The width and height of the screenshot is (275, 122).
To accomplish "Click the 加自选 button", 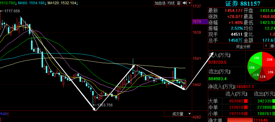I will [160, 3].
